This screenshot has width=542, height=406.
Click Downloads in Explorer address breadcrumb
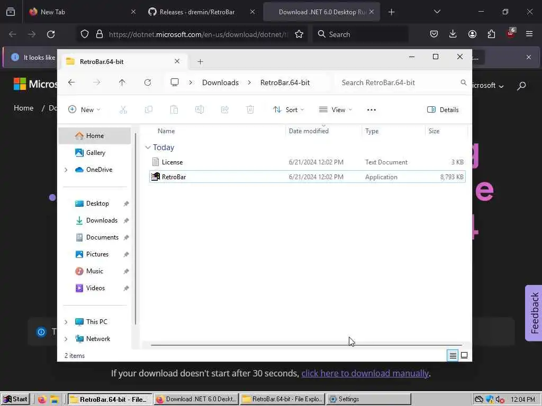coord(220,82)
